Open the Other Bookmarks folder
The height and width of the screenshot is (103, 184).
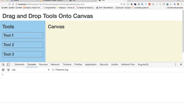click(x=175, y=8)
